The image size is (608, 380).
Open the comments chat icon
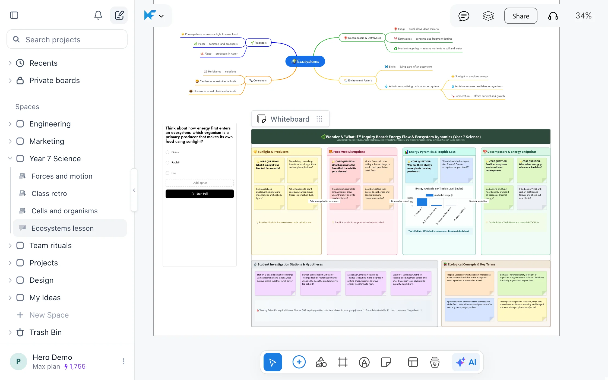464,16
